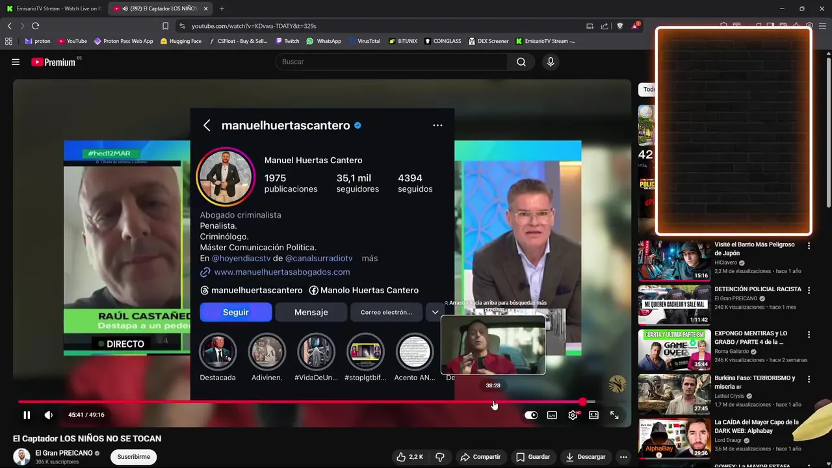Switch to EmisarioTV Stream tab
Viewport: 832px width, 468px height.
point(53,8)
